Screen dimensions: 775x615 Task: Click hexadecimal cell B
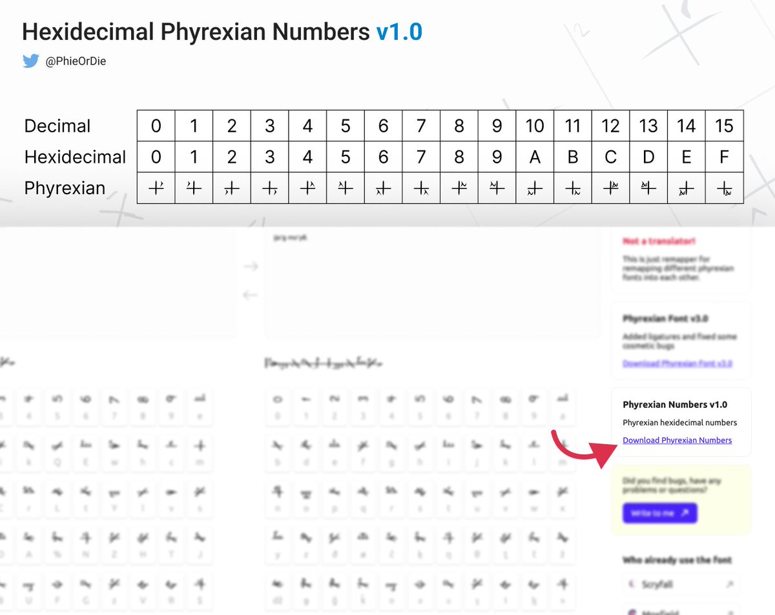[x=573, y=157]
